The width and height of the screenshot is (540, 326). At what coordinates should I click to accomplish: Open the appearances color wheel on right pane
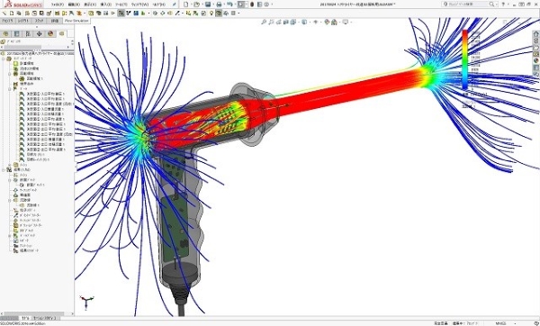(535, 60)
